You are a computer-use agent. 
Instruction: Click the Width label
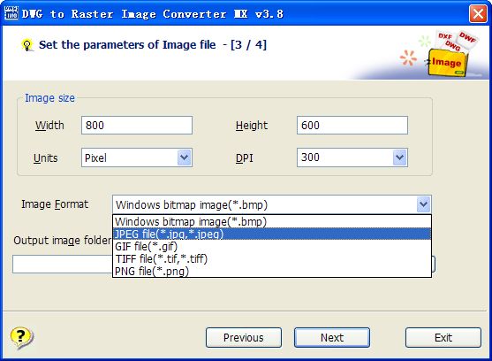49,126
